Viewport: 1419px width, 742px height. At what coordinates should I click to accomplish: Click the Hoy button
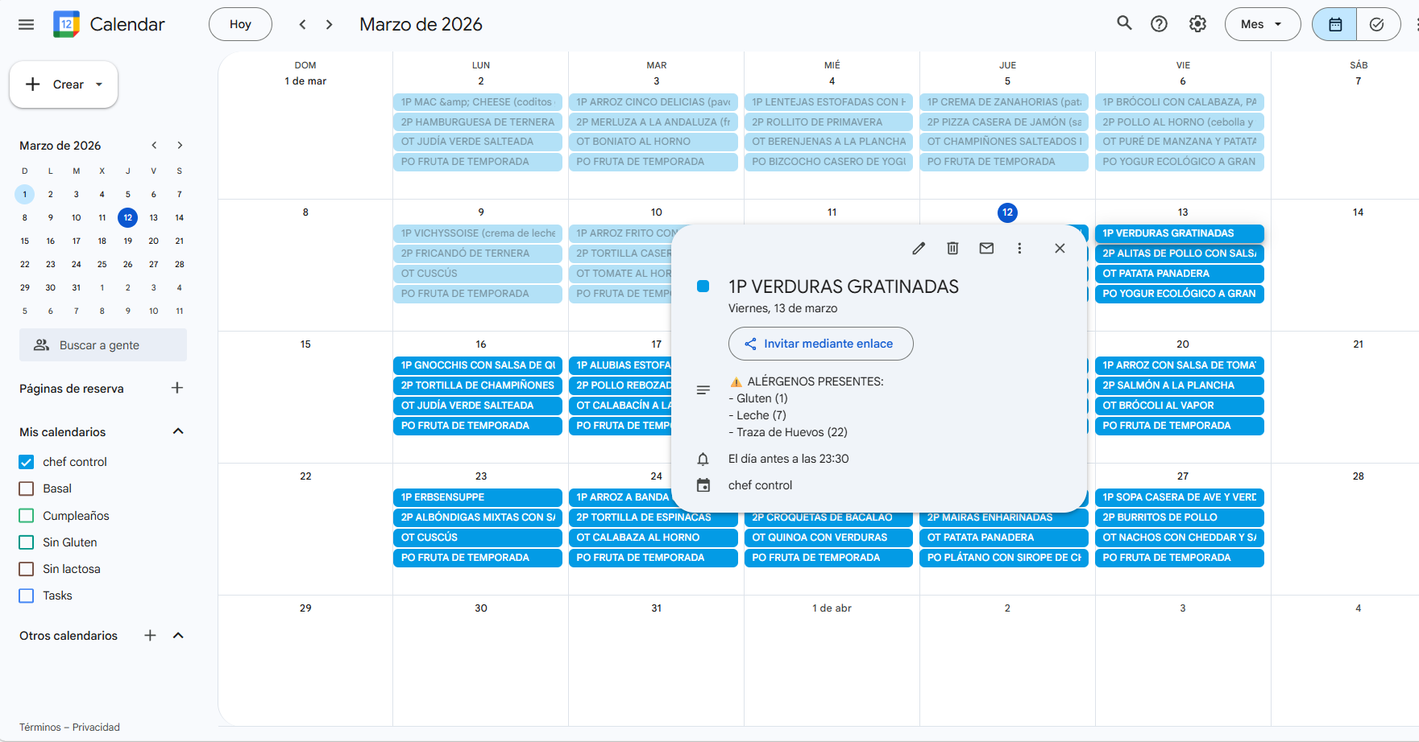tap(240, 24)
